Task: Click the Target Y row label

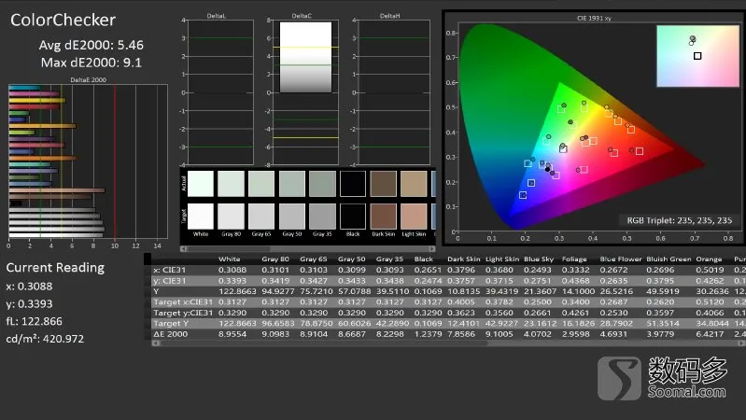Action: coord(171,324)
